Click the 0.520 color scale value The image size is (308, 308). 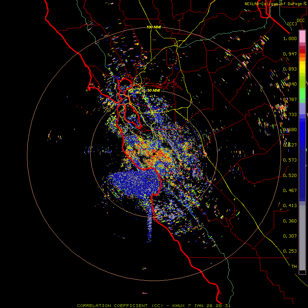[x=290, y=175]
